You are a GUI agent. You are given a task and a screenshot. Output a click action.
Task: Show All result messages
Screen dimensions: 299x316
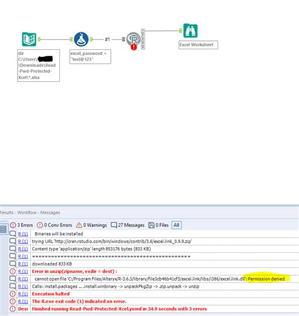pos(177,225)
